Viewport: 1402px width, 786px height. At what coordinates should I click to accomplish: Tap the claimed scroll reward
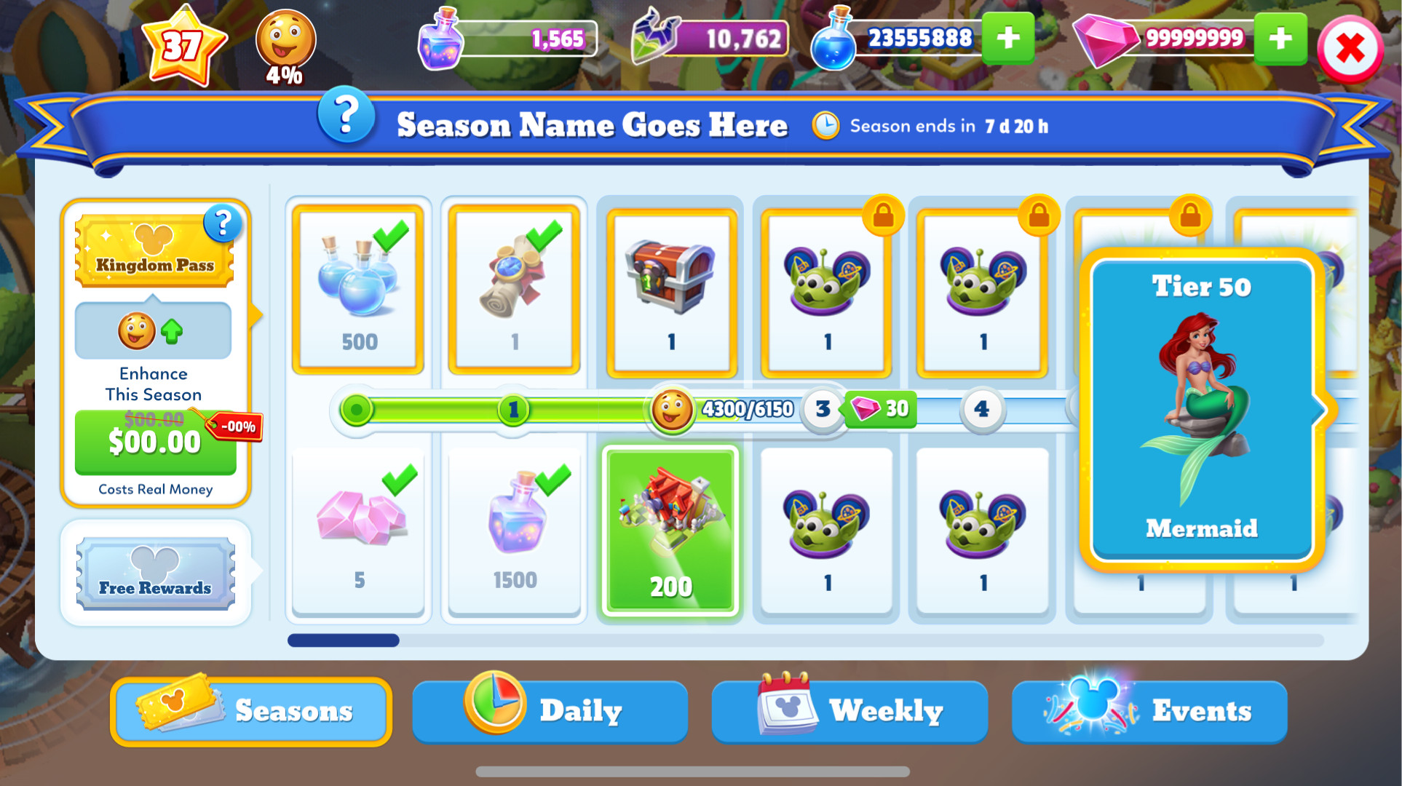pos(514,290)
